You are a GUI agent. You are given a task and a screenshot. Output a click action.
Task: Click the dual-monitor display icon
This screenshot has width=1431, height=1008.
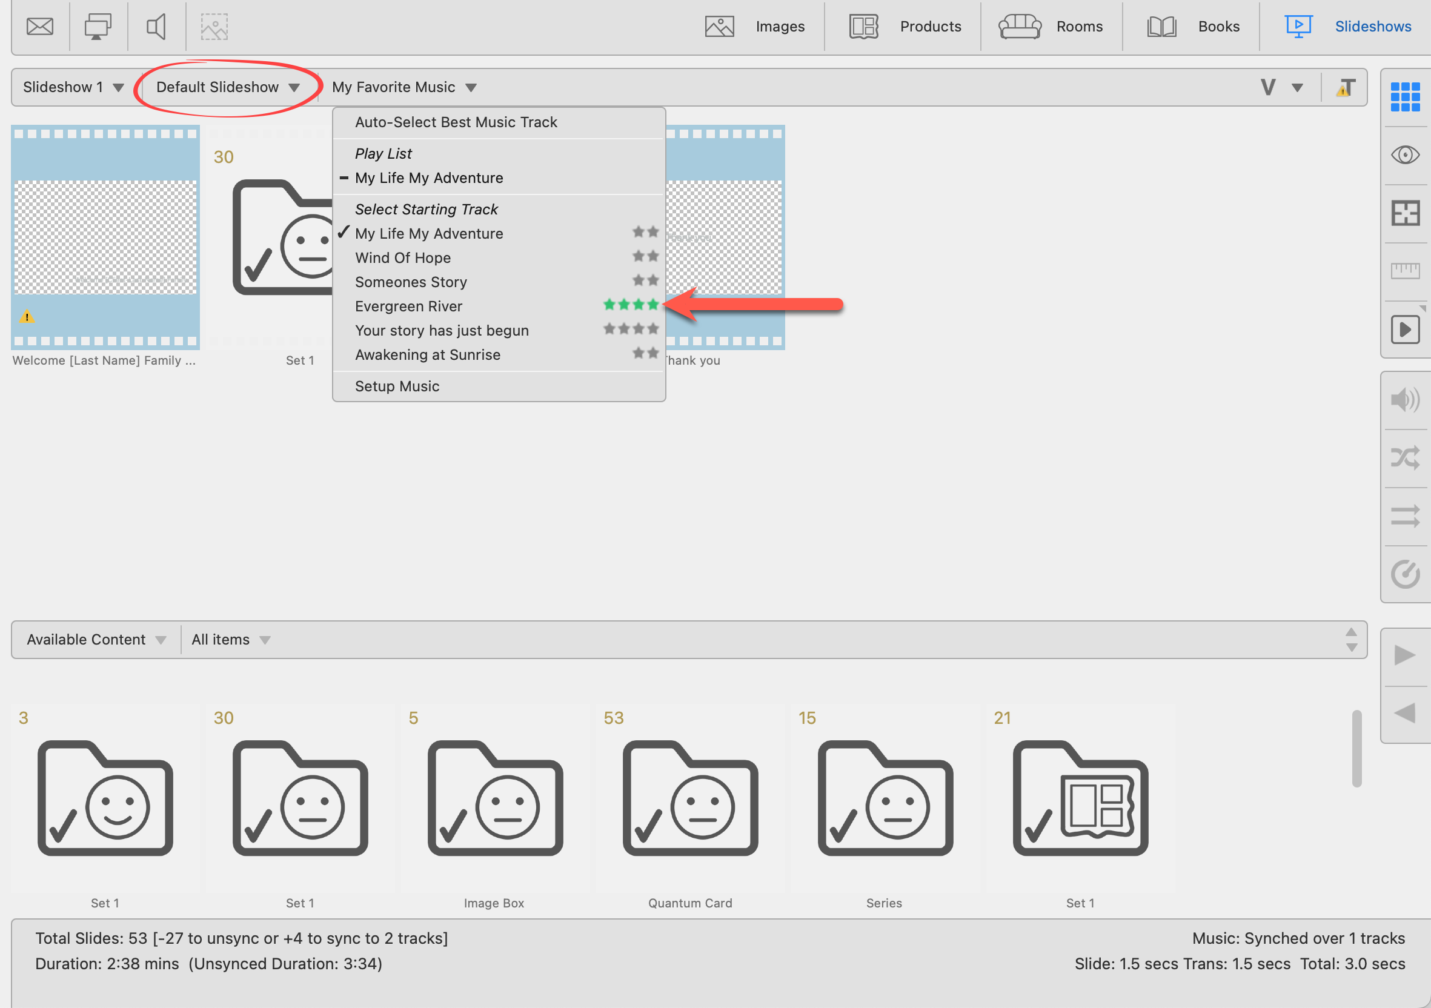pos(98,27)
